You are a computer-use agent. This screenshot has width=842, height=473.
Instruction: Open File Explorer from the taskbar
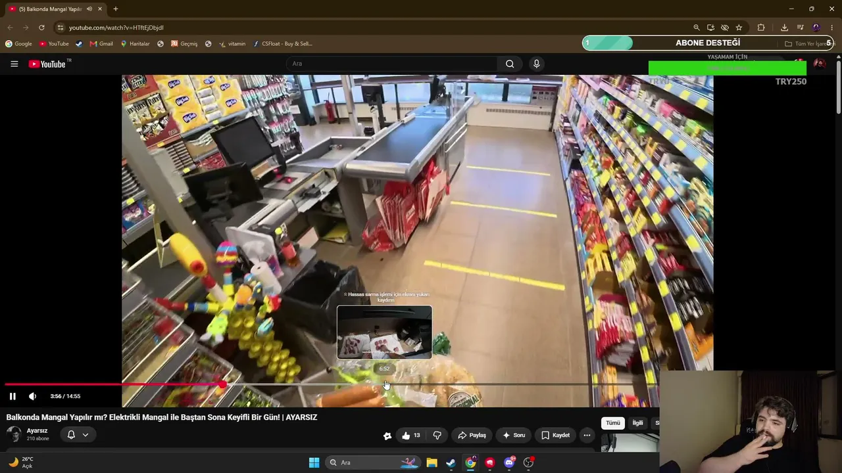(x=432, y=462)
